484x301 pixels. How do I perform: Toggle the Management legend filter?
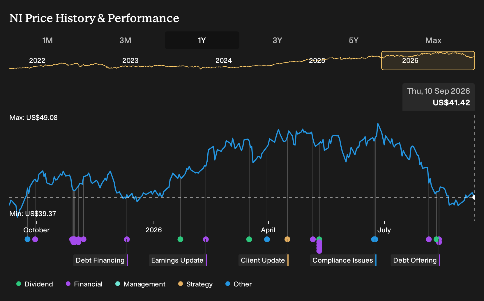(x=140, y=284)
